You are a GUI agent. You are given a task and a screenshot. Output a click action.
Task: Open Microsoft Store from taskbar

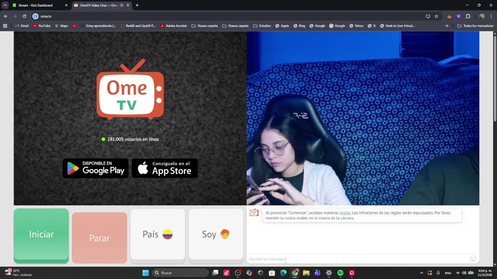click(x=272, y=273)
